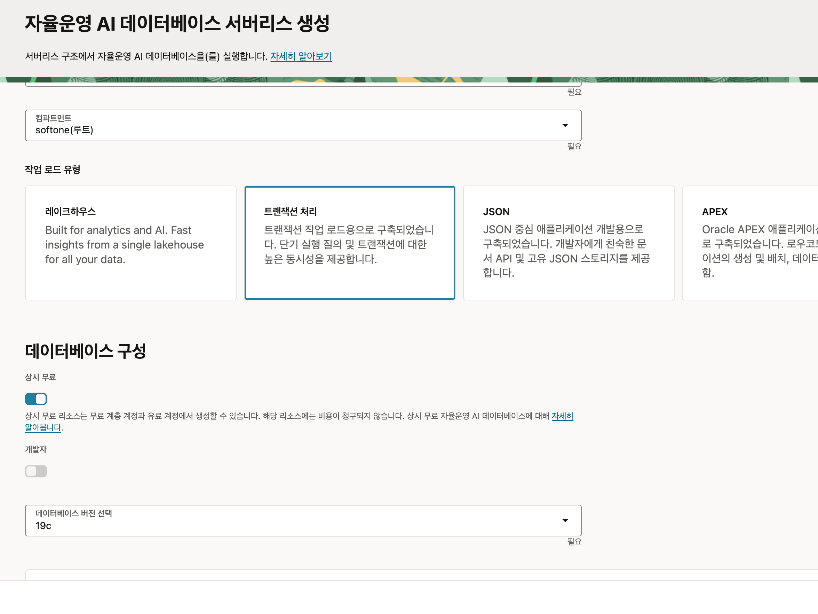Open the 자세히 알아보기 link in header
This screenshot has height=614, width=818.
tap(301, 56)
